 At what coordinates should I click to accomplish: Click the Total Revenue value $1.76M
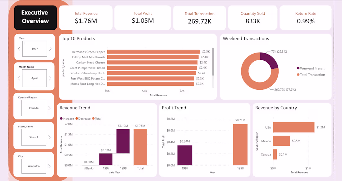[86, 21]
